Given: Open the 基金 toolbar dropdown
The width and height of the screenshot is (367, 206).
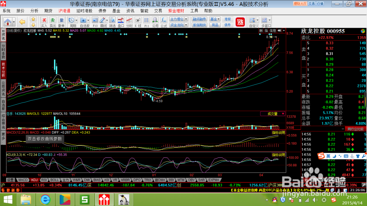Looking at the screenshot, I should pos(215,19).
